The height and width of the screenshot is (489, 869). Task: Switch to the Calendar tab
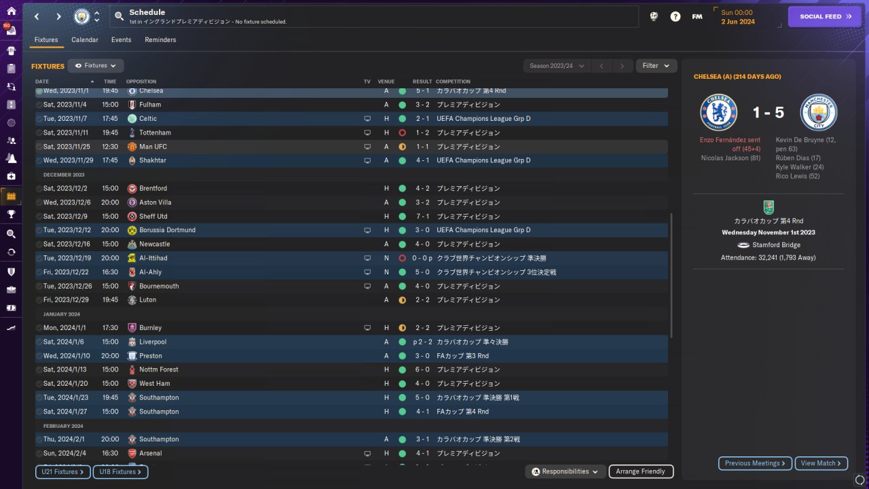85,40
